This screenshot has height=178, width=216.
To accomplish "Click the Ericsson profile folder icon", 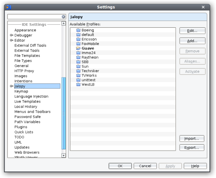I will click(x=78, y=39).
